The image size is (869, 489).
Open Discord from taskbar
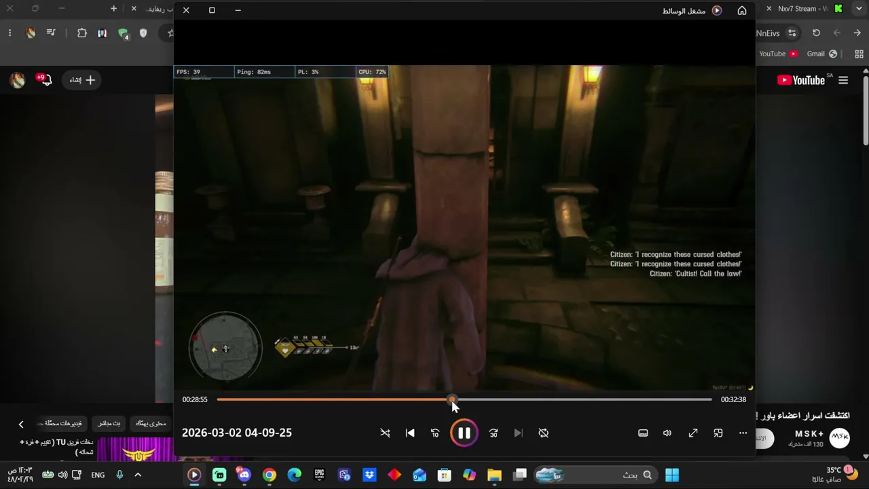(244, 475)
